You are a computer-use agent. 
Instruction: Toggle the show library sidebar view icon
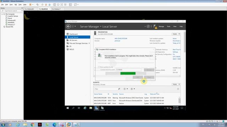55,5
